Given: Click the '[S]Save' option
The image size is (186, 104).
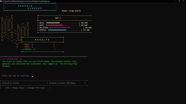Looking at the screenshot, I should (53, 83).
